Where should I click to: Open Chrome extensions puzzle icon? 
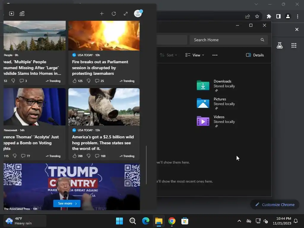pos(269,17)
